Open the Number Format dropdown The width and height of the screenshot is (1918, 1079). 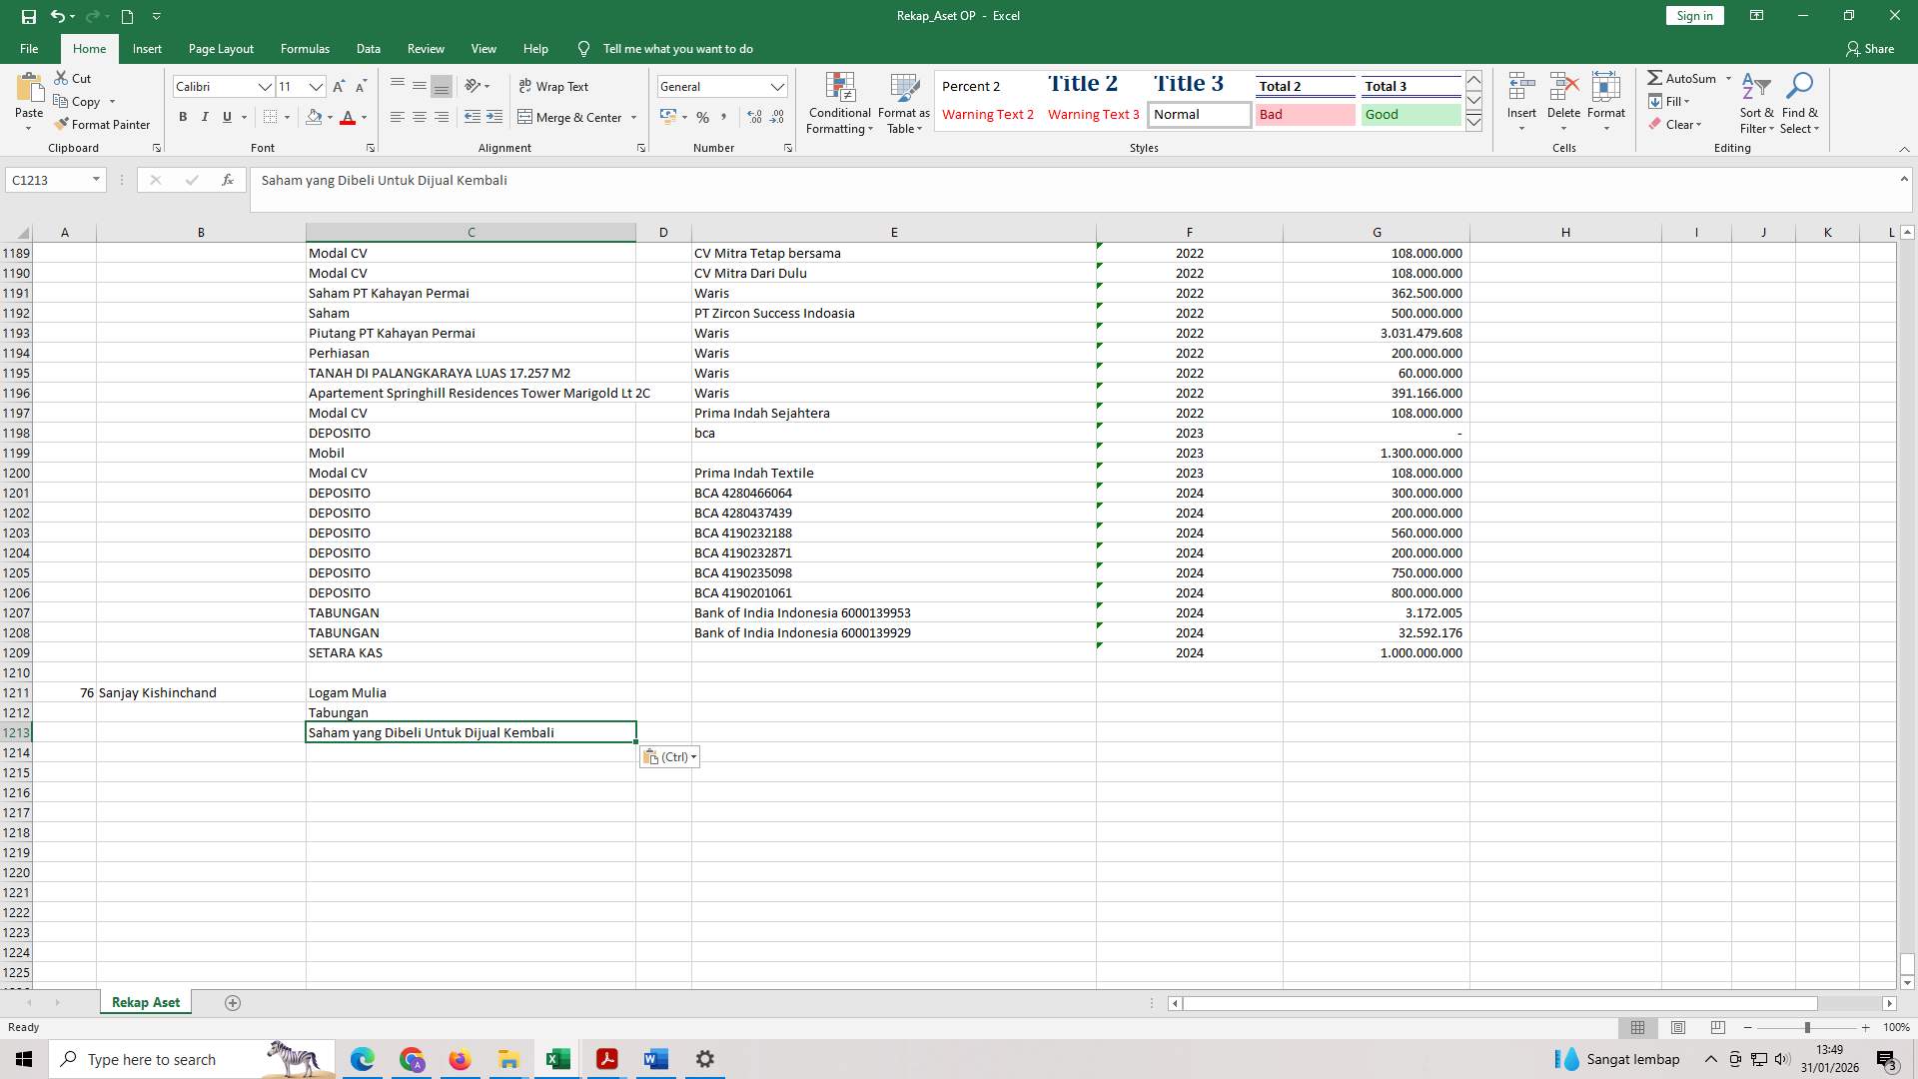778,86
